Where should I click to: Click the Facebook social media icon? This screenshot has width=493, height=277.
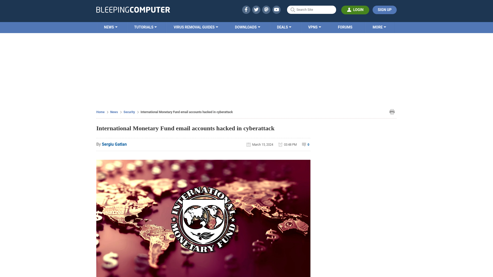[246, 9]
